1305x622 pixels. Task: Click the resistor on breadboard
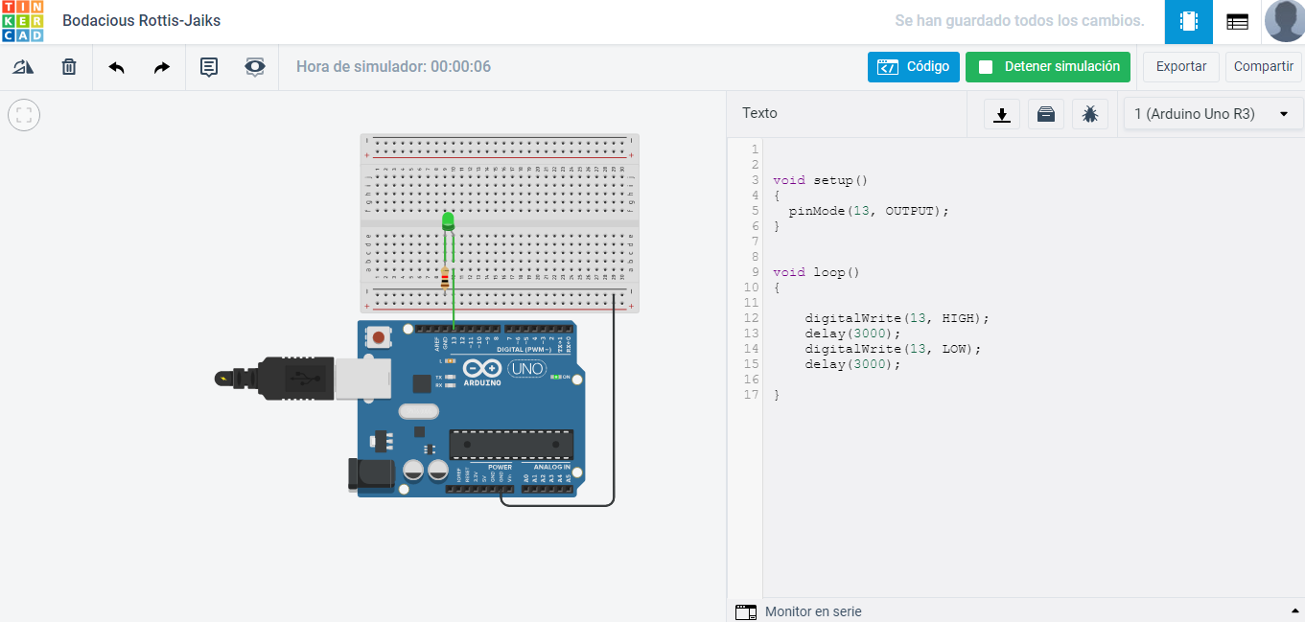pos(444,278)
